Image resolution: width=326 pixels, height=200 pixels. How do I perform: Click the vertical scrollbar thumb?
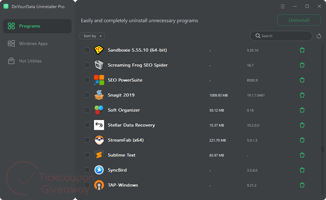tap(323, 149)
